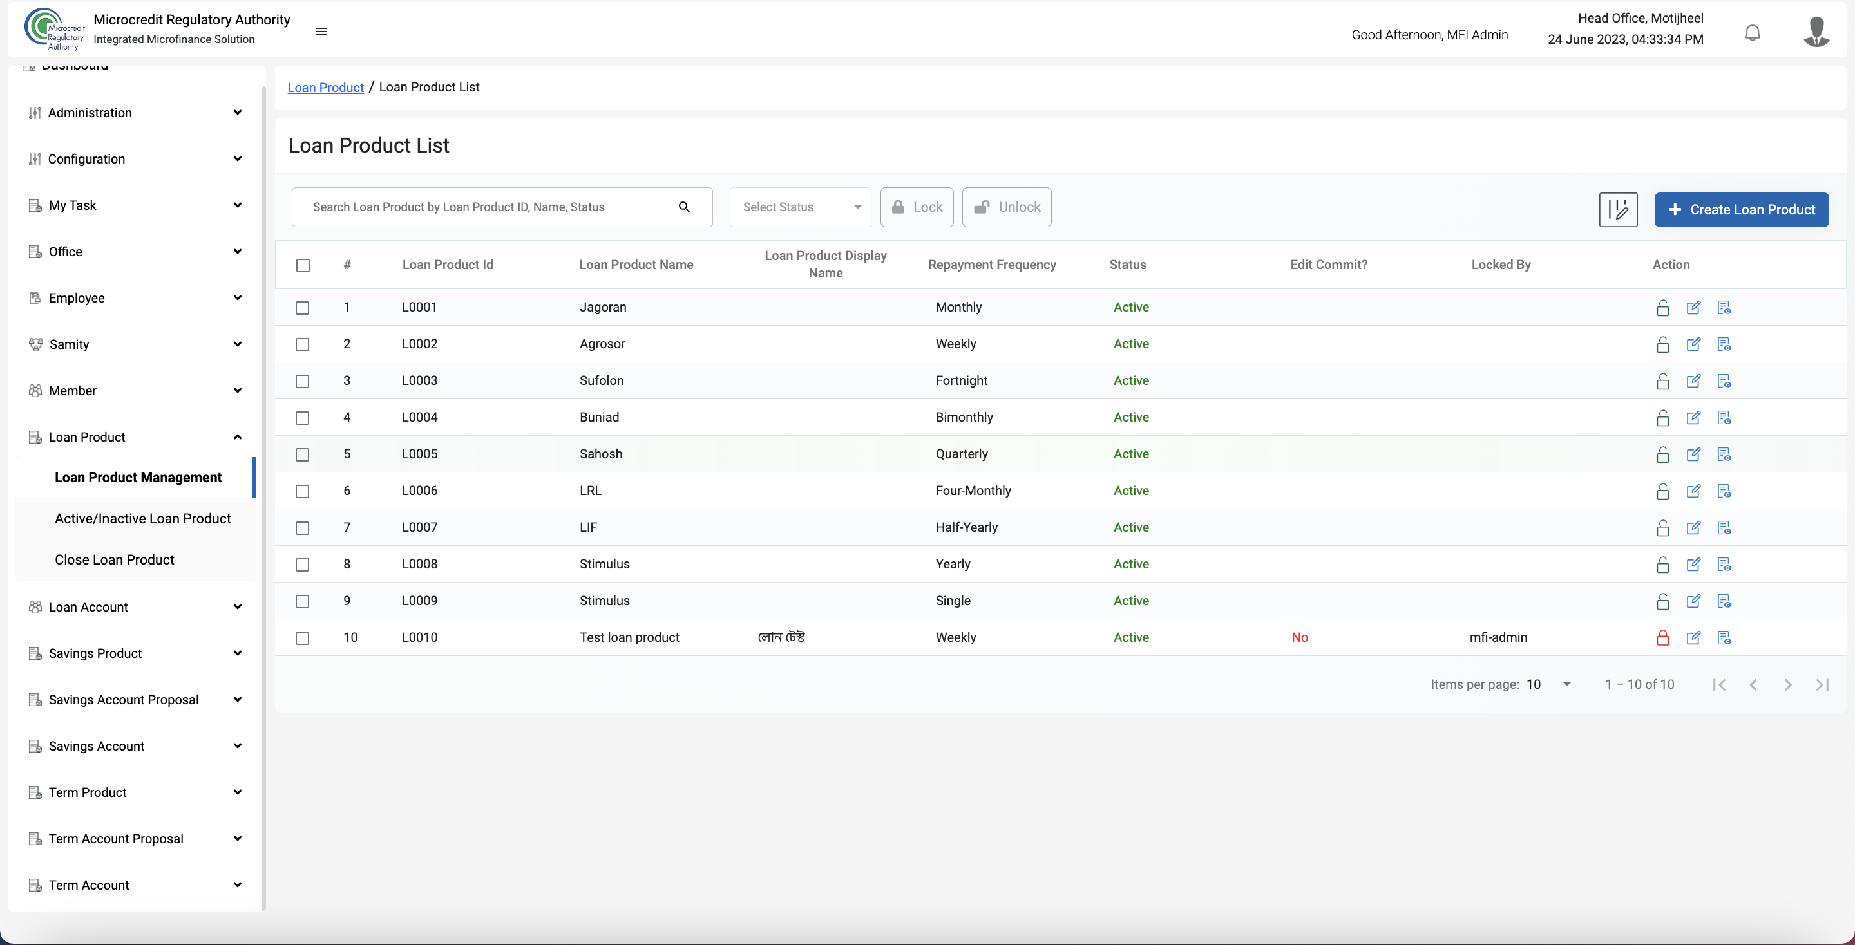
Task: Check the LIF row checkbox
Action: [x=303, y=528]
